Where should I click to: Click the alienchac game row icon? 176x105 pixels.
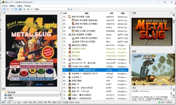[x=70, y=45]
